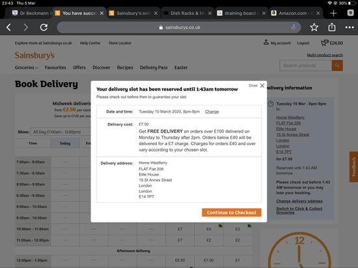Viewport: 358px width, 268px height.
Task: Tap the browser back arrow
Action: click(x=8, y=27)
